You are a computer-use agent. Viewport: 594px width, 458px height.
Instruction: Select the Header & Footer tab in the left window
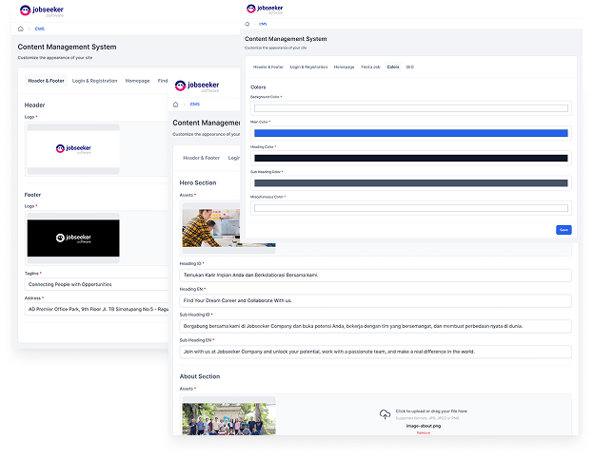(47, 81)
